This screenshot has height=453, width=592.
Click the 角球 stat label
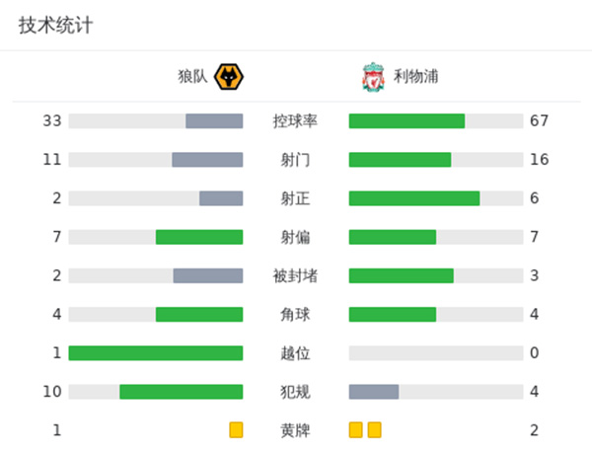(x=295, y=315)
